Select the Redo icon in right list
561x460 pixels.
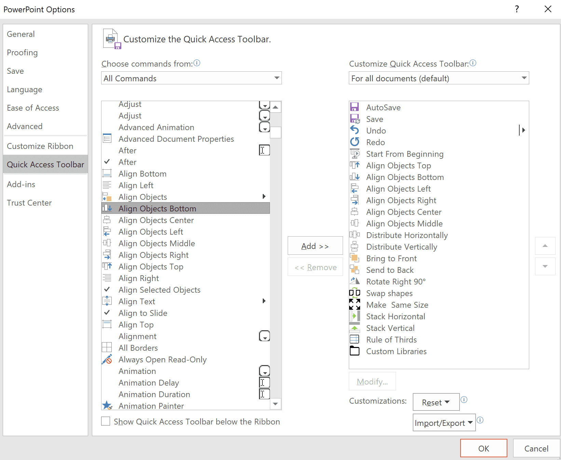pyautogui.click(x=354, y=142)
